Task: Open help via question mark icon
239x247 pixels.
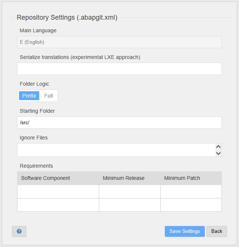Action: pos(19,231)
